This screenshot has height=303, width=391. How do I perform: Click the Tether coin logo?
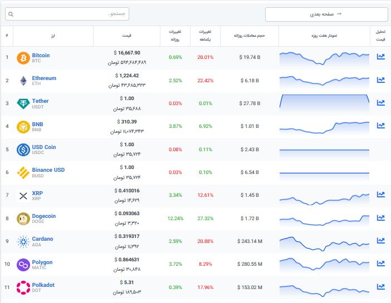pyautogui.click(x=23, y=103)
